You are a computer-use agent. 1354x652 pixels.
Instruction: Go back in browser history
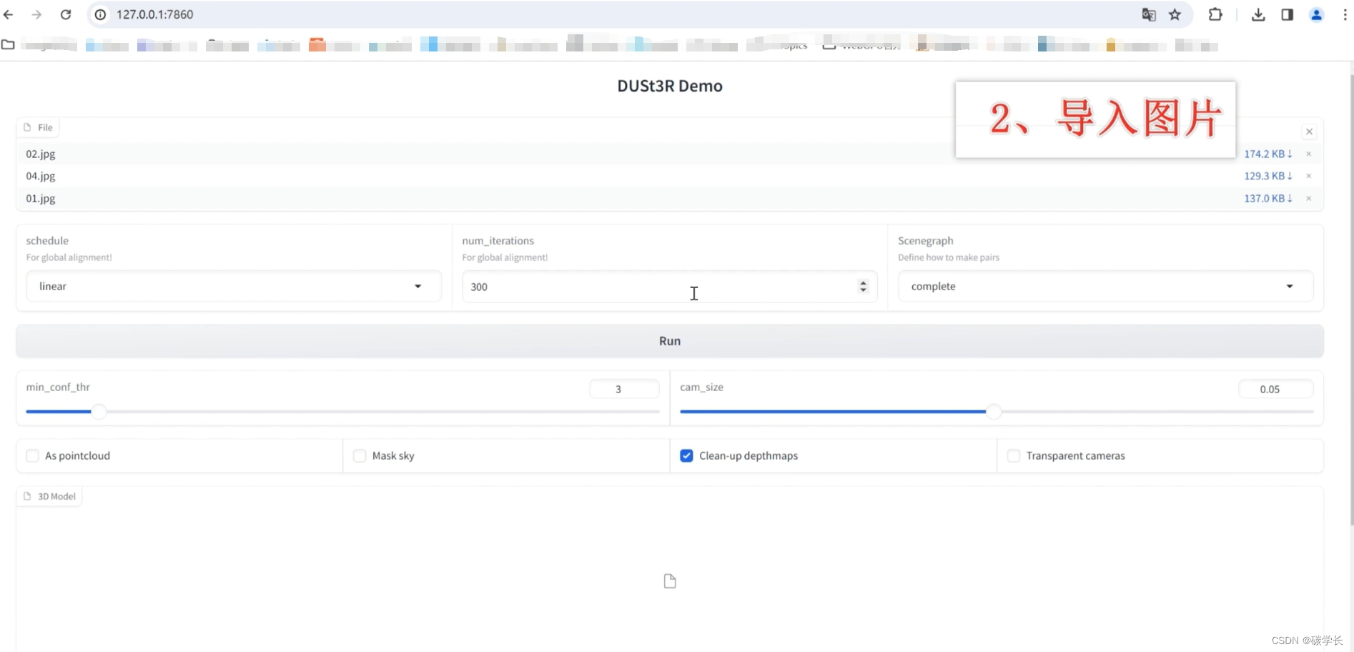click(x=9, y=14)
